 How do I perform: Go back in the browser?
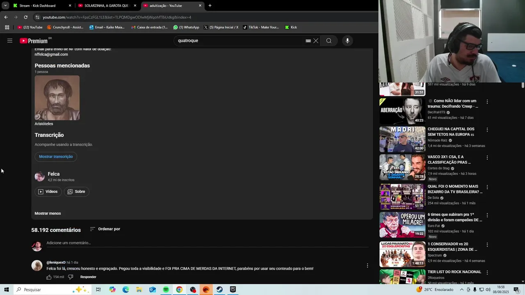[x=6, y=17]
